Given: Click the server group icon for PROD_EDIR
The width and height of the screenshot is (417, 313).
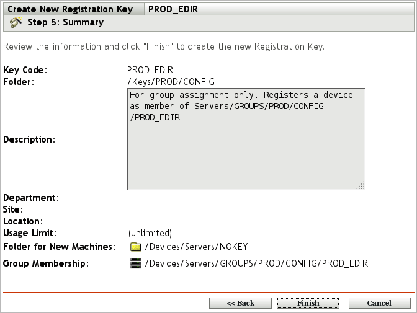Looking at the screenshot, I should pos(135,263).
